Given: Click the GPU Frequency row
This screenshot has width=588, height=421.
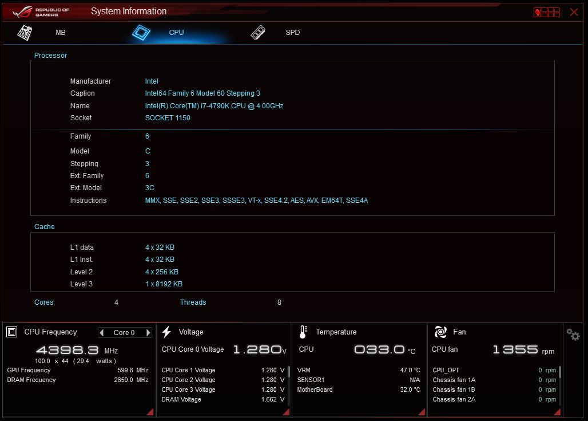Looking at the screenshot, I should [78, 370].
